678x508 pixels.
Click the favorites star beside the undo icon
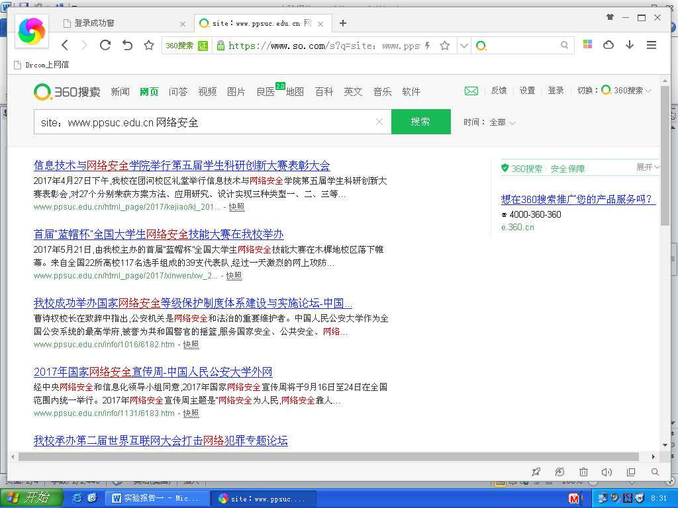149,45
